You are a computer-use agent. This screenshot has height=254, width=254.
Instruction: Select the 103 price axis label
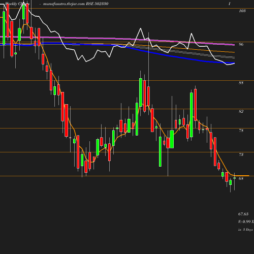(242, 11)
